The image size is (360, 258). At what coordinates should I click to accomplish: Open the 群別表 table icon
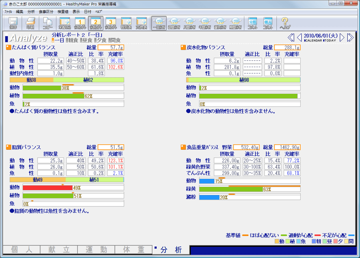[x=126, y=23]
